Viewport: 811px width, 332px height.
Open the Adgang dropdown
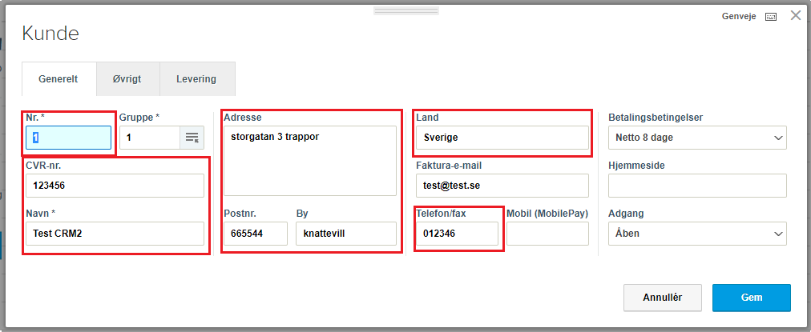697,234
